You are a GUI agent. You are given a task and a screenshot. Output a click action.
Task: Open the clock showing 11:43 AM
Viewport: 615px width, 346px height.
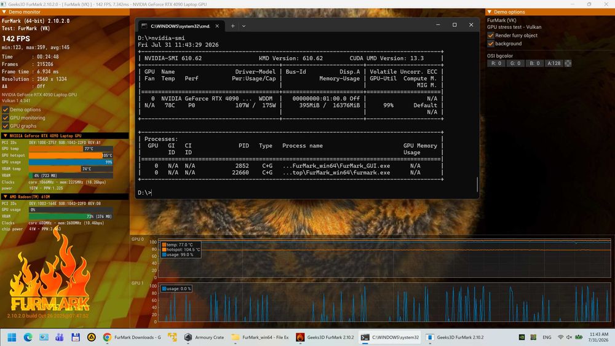tap(598, 337)
